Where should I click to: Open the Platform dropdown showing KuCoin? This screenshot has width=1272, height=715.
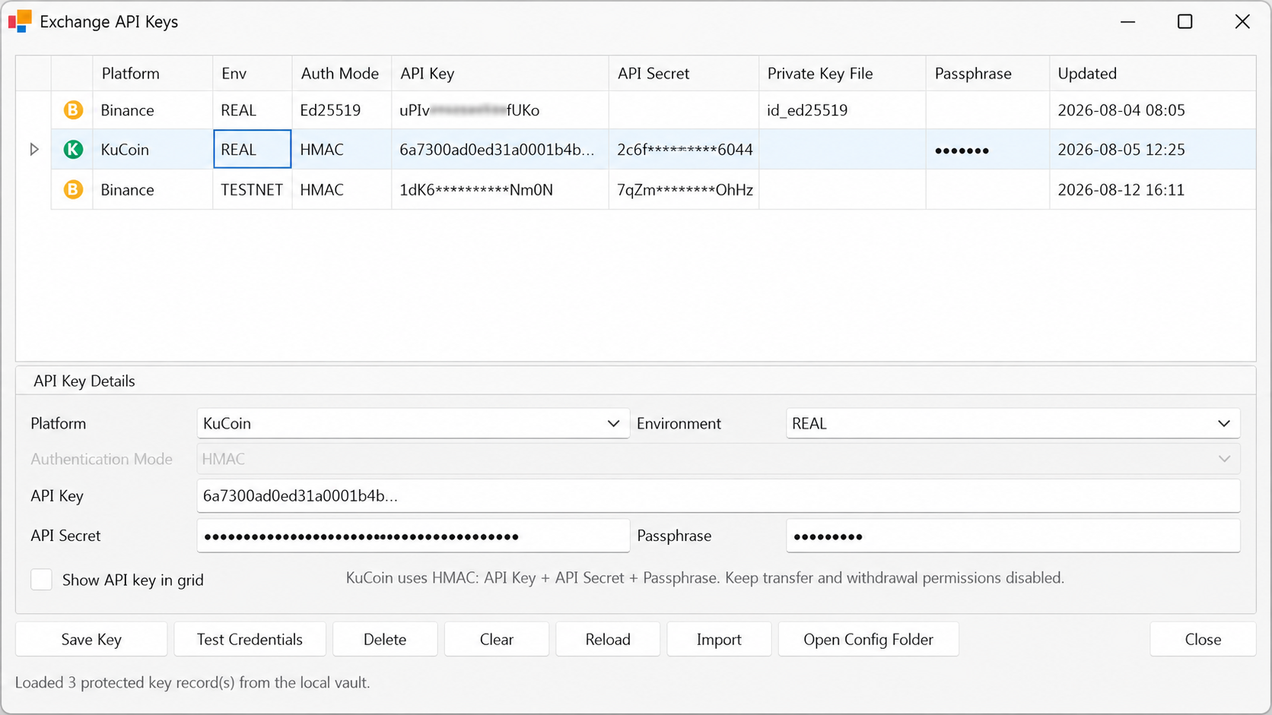[413, 423]
